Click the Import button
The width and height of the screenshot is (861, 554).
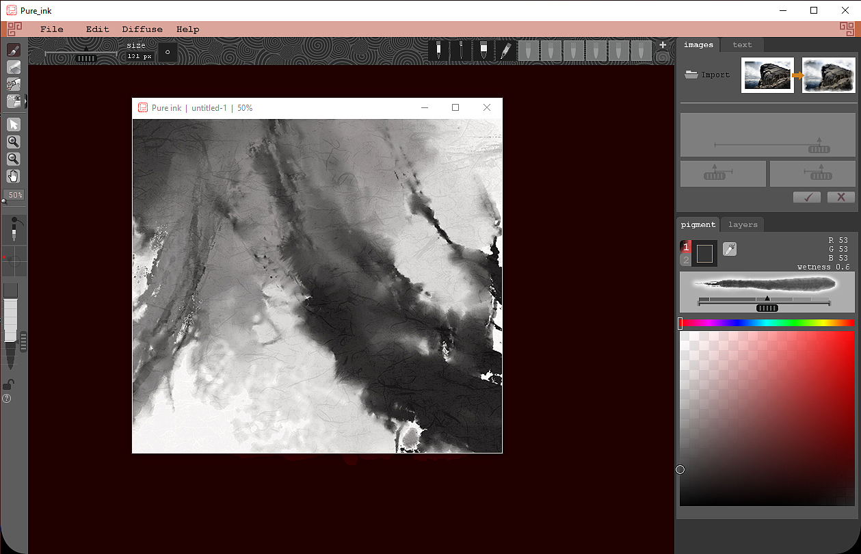[x=708, y=75]
